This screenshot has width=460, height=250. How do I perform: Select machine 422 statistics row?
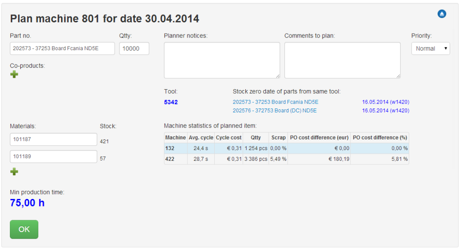[286, 159]
